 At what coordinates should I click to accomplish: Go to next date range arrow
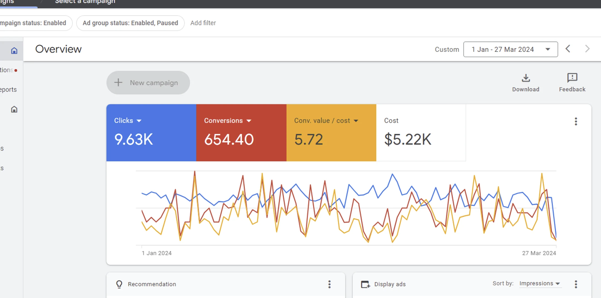click(587, 49)
